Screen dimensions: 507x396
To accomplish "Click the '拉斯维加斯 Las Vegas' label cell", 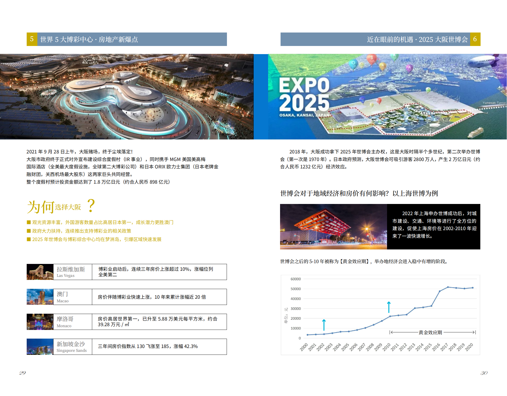I will 73,272.
